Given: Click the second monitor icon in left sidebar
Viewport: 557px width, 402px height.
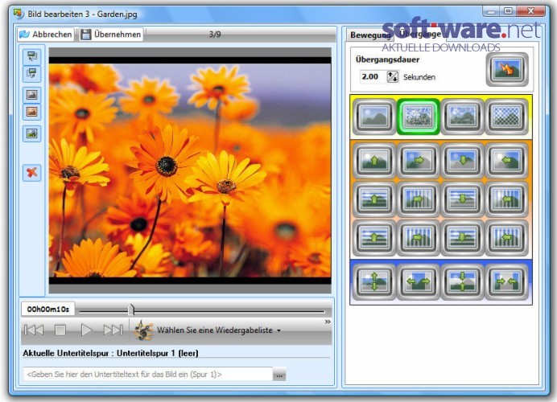Looking at the screenshot, I should tap(32, 74).
